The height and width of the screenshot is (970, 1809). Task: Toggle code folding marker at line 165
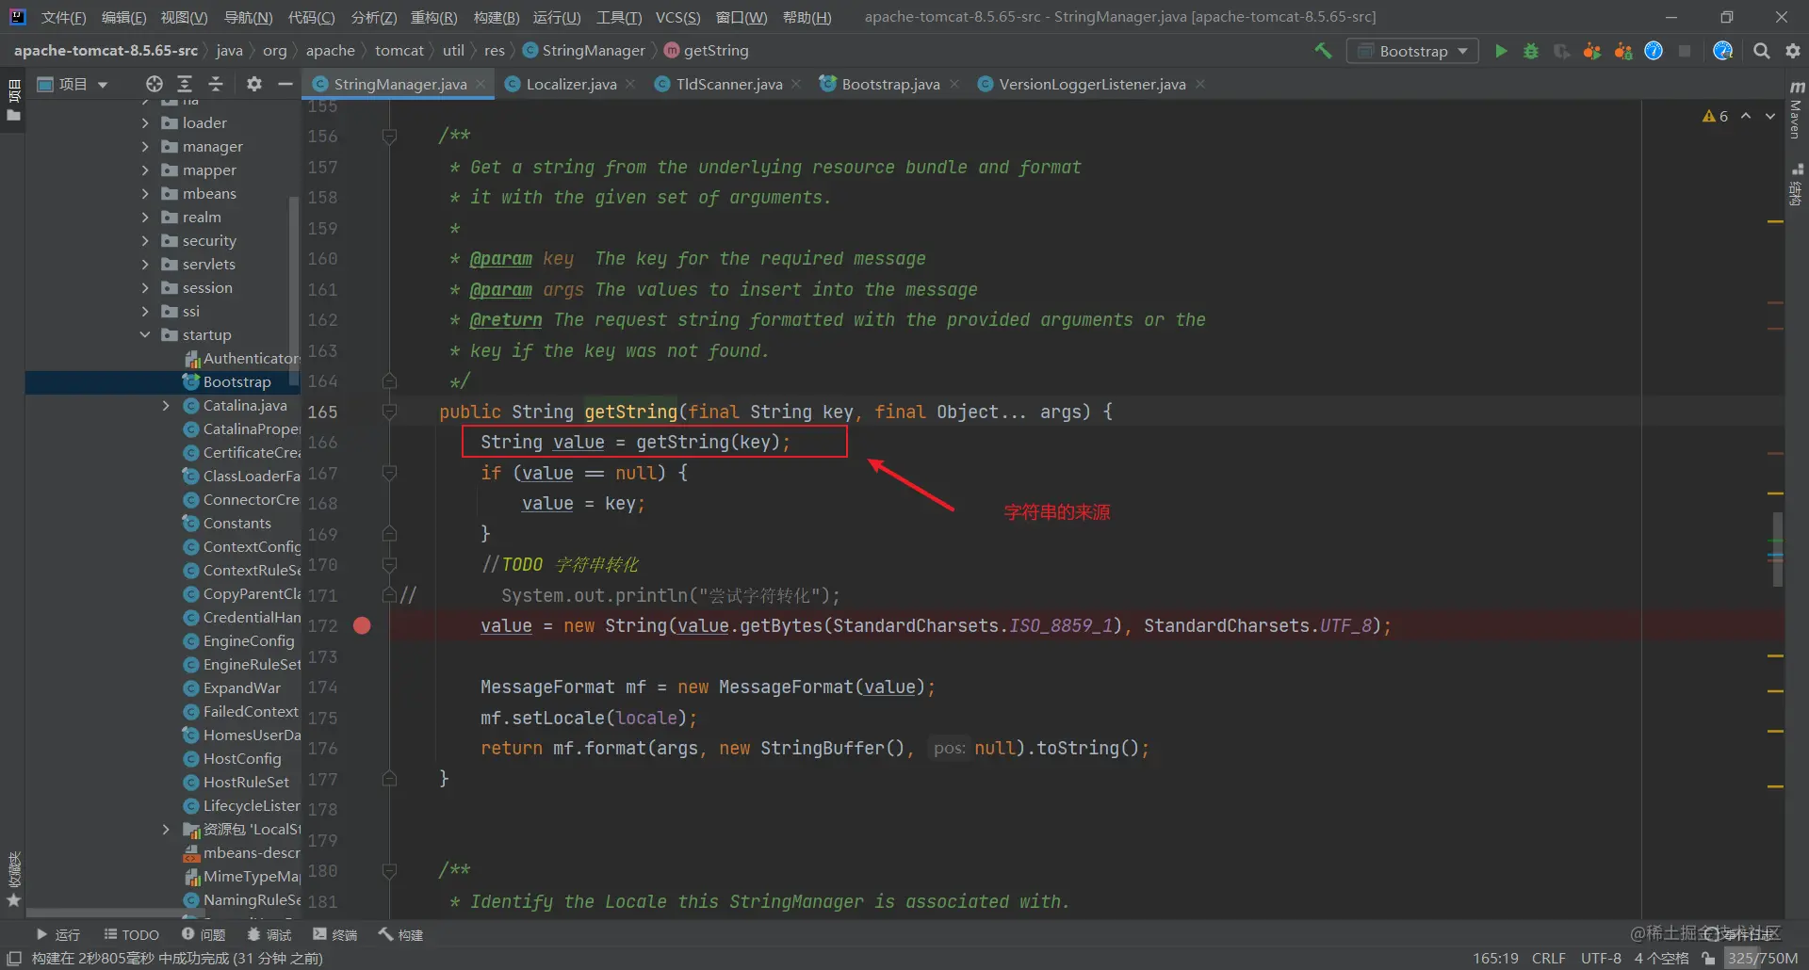[x=389, y=412]
